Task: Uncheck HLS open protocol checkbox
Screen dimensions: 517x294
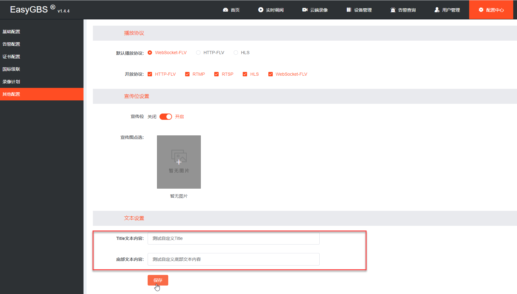Action: click(245, 74)
